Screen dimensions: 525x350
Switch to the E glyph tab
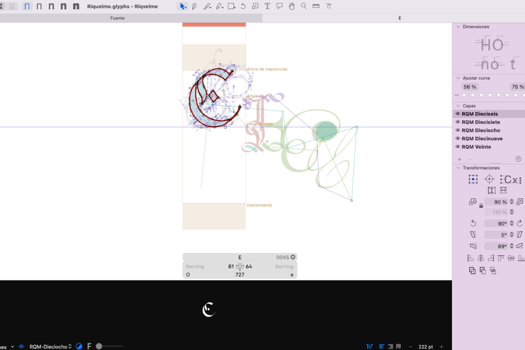[399, 18]
